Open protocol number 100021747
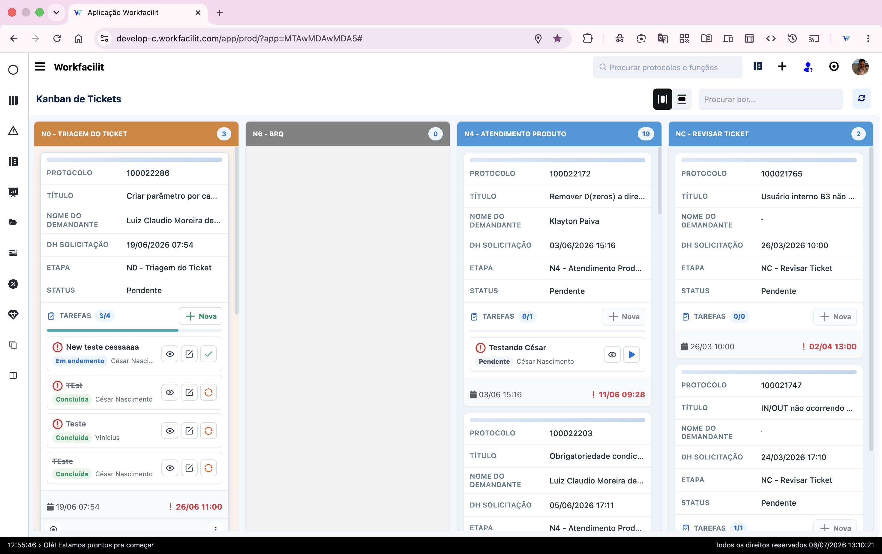The image size is (882, 554). pyautogui.click(x=781, y=385)
